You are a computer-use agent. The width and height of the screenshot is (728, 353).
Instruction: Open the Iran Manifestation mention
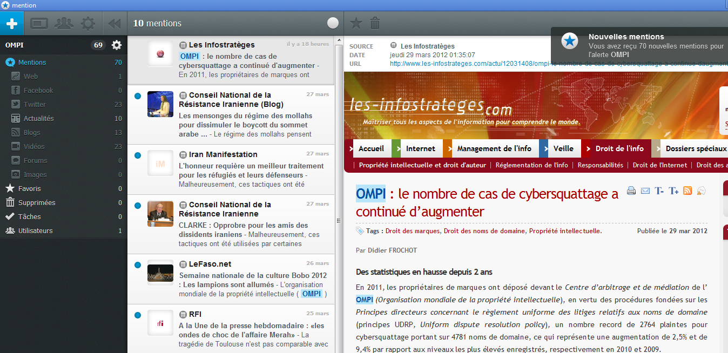231,169
